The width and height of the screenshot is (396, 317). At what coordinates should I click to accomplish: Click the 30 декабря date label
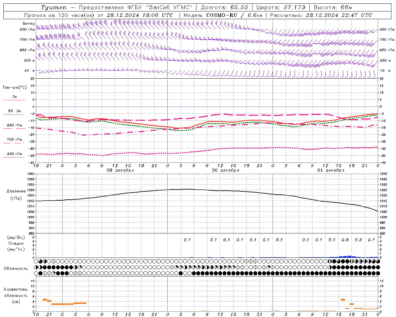coord(226,170)
